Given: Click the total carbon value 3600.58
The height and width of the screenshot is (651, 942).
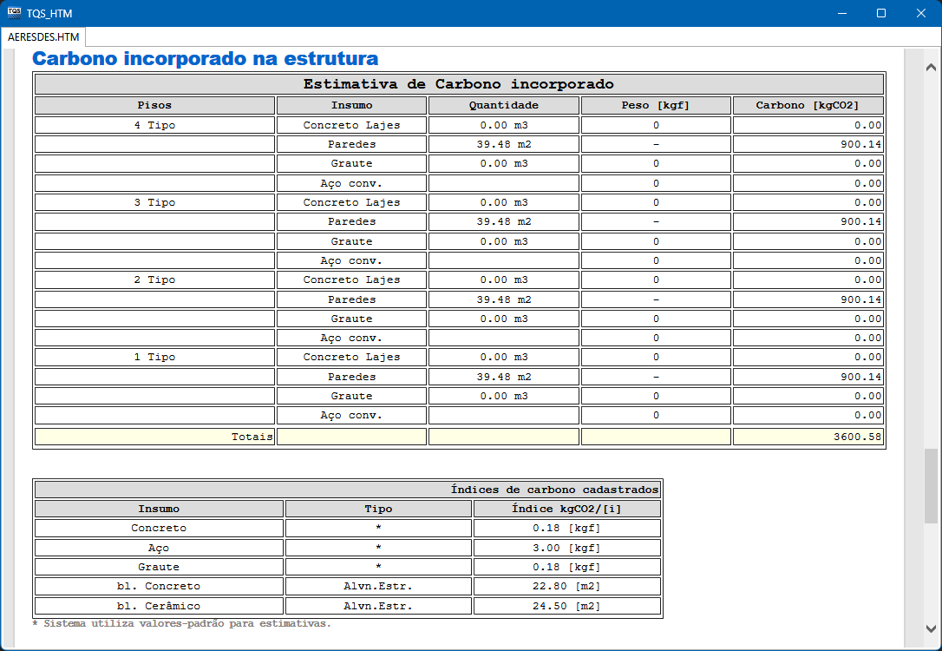Looking at the screenshot, I should coord(808,437).
